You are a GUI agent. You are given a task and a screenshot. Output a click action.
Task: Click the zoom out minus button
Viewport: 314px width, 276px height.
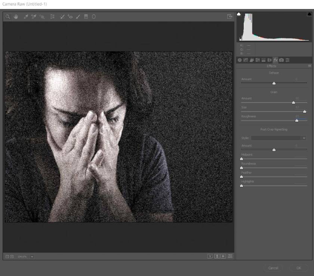point(7,257)
